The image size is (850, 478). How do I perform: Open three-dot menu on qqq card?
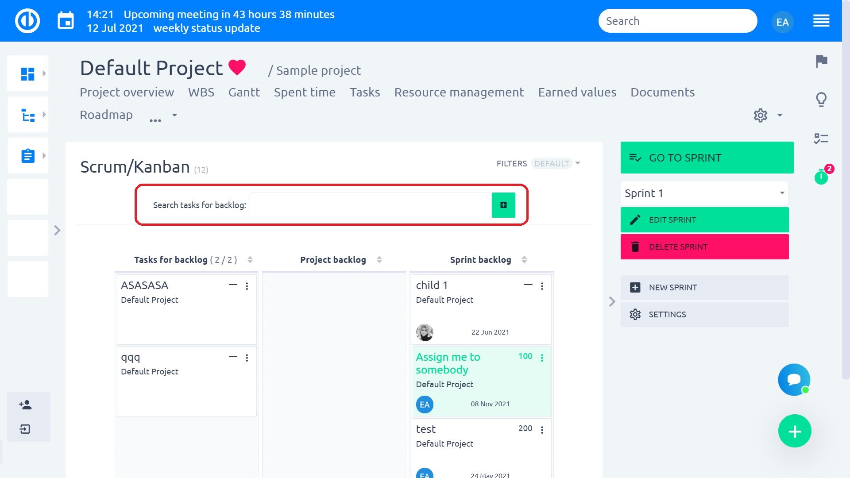pyautogui.click(x=247, y=358)
